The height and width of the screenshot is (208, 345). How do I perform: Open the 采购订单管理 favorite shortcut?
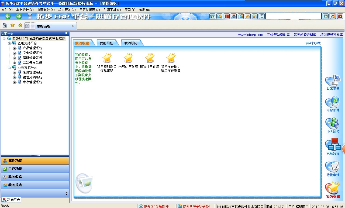pyautogui.click(x=128, y=61)
